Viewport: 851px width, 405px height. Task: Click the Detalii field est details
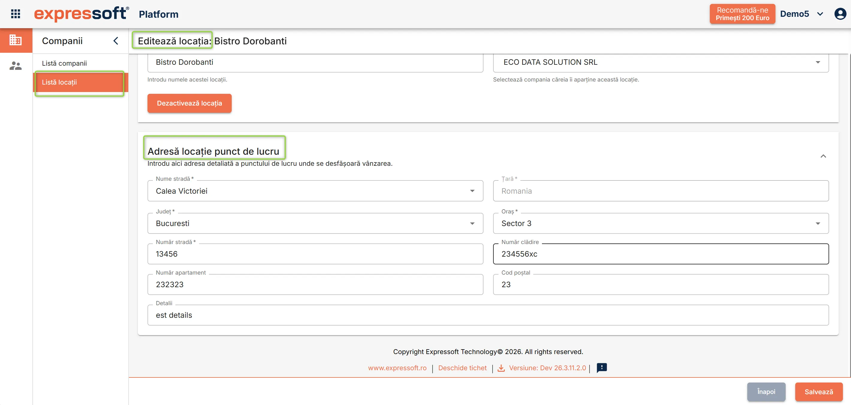488,315
